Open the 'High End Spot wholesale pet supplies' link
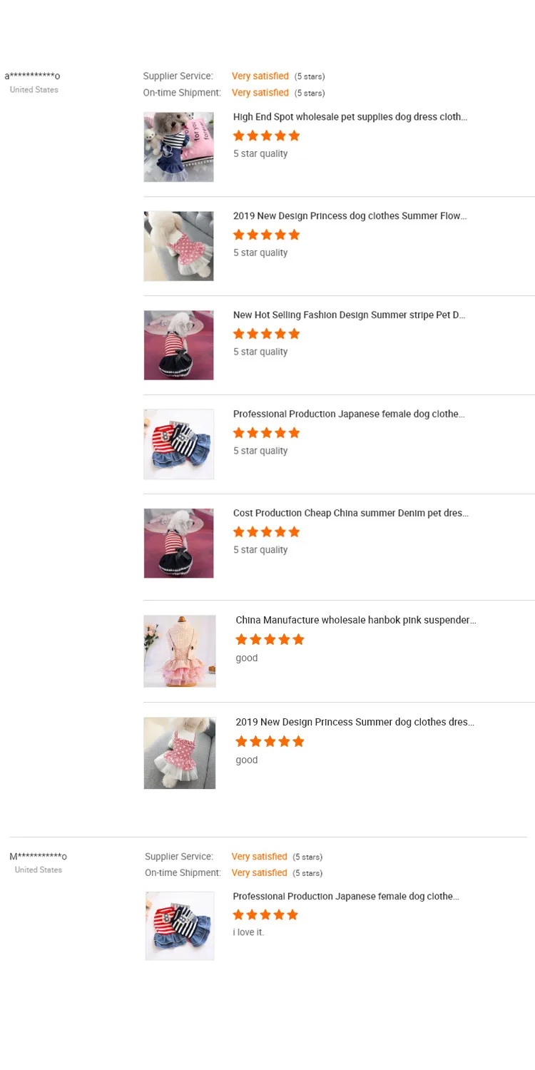This screenshot has width=535, height=1070. [x=350, y=117]
